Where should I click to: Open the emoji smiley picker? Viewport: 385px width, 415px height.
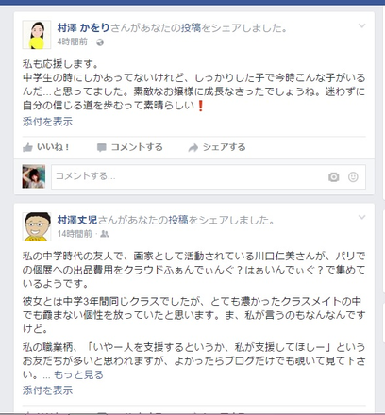click(x=353, y=177)
